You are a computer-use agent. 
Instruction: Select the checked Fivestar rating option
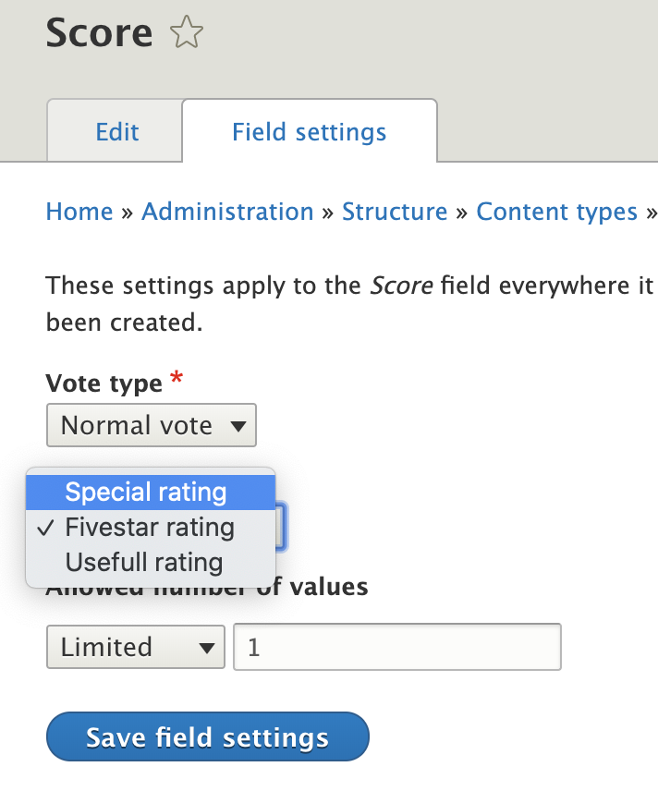[x=151, y=528]
